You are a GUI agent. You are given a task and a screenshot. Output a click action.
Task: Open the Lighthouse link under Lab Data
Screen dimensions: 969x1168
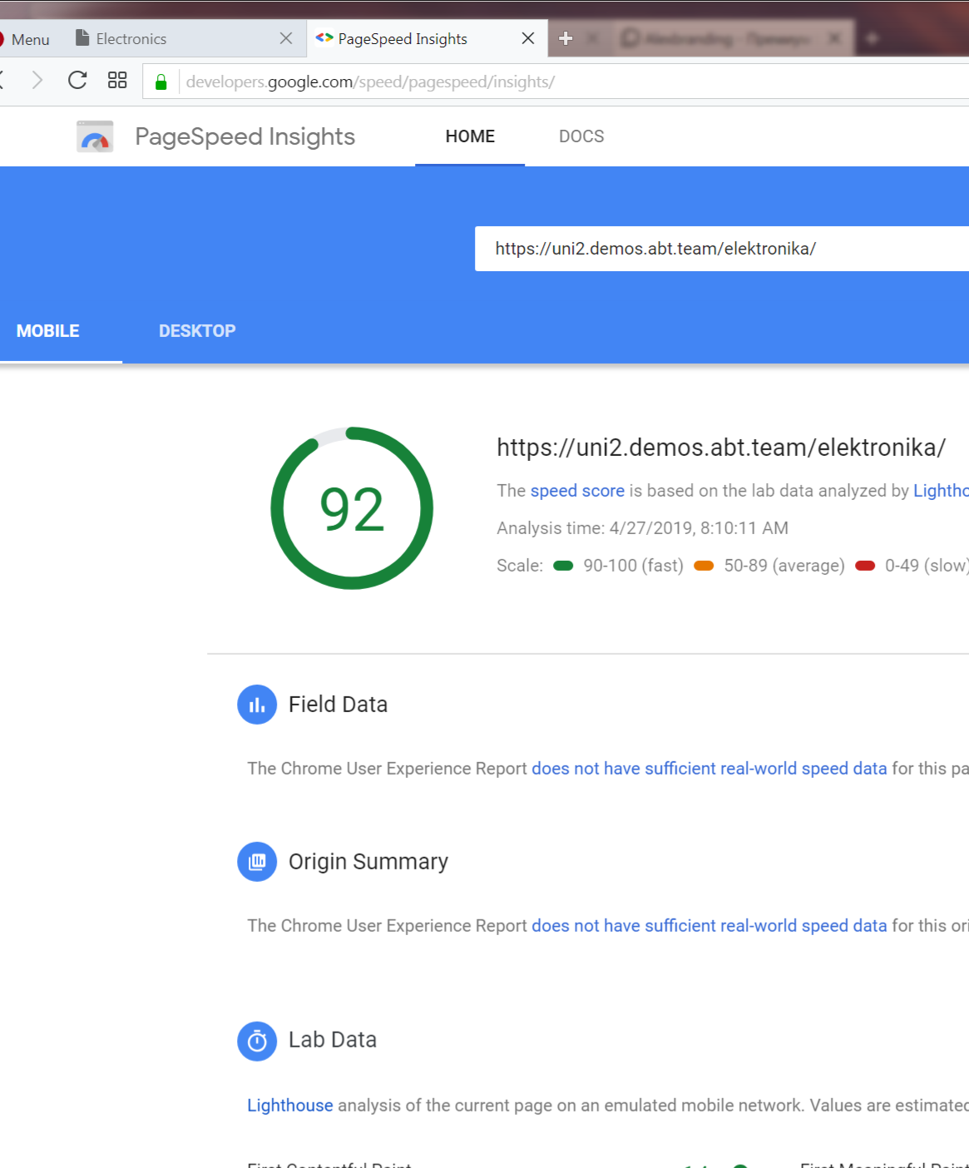point(290,1106)
